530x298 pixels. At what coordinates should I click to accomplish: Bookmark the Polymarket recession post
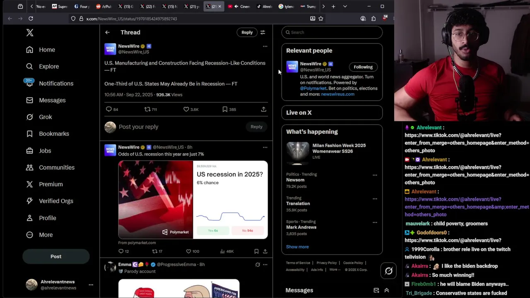click(256, 251)
